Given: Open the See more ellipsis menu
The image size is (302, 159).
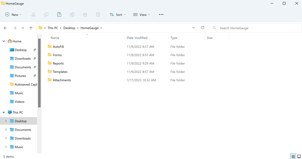Looking at the screenshot, I should click(161, 15).
